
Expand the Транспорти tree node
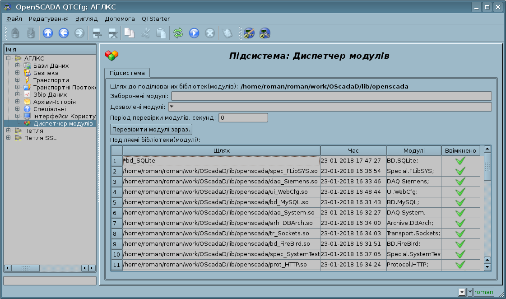tap(18, 80)
